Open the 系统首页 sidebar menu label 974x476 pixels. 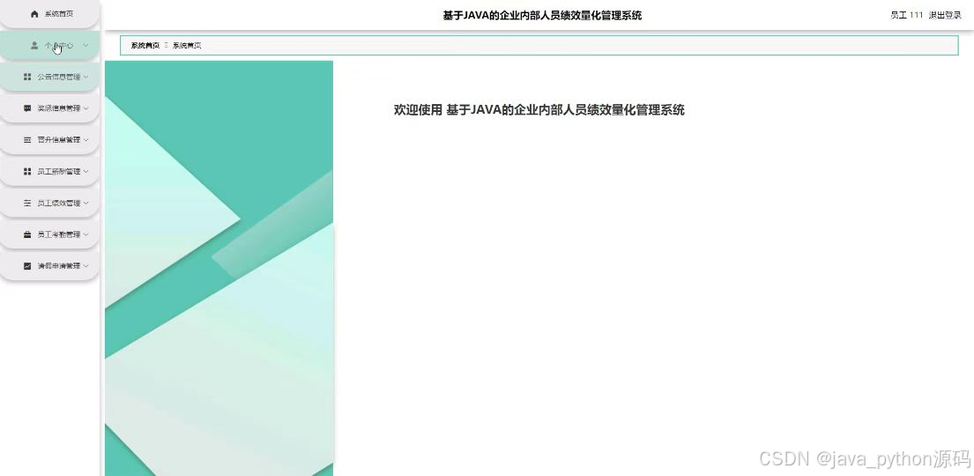59,14
